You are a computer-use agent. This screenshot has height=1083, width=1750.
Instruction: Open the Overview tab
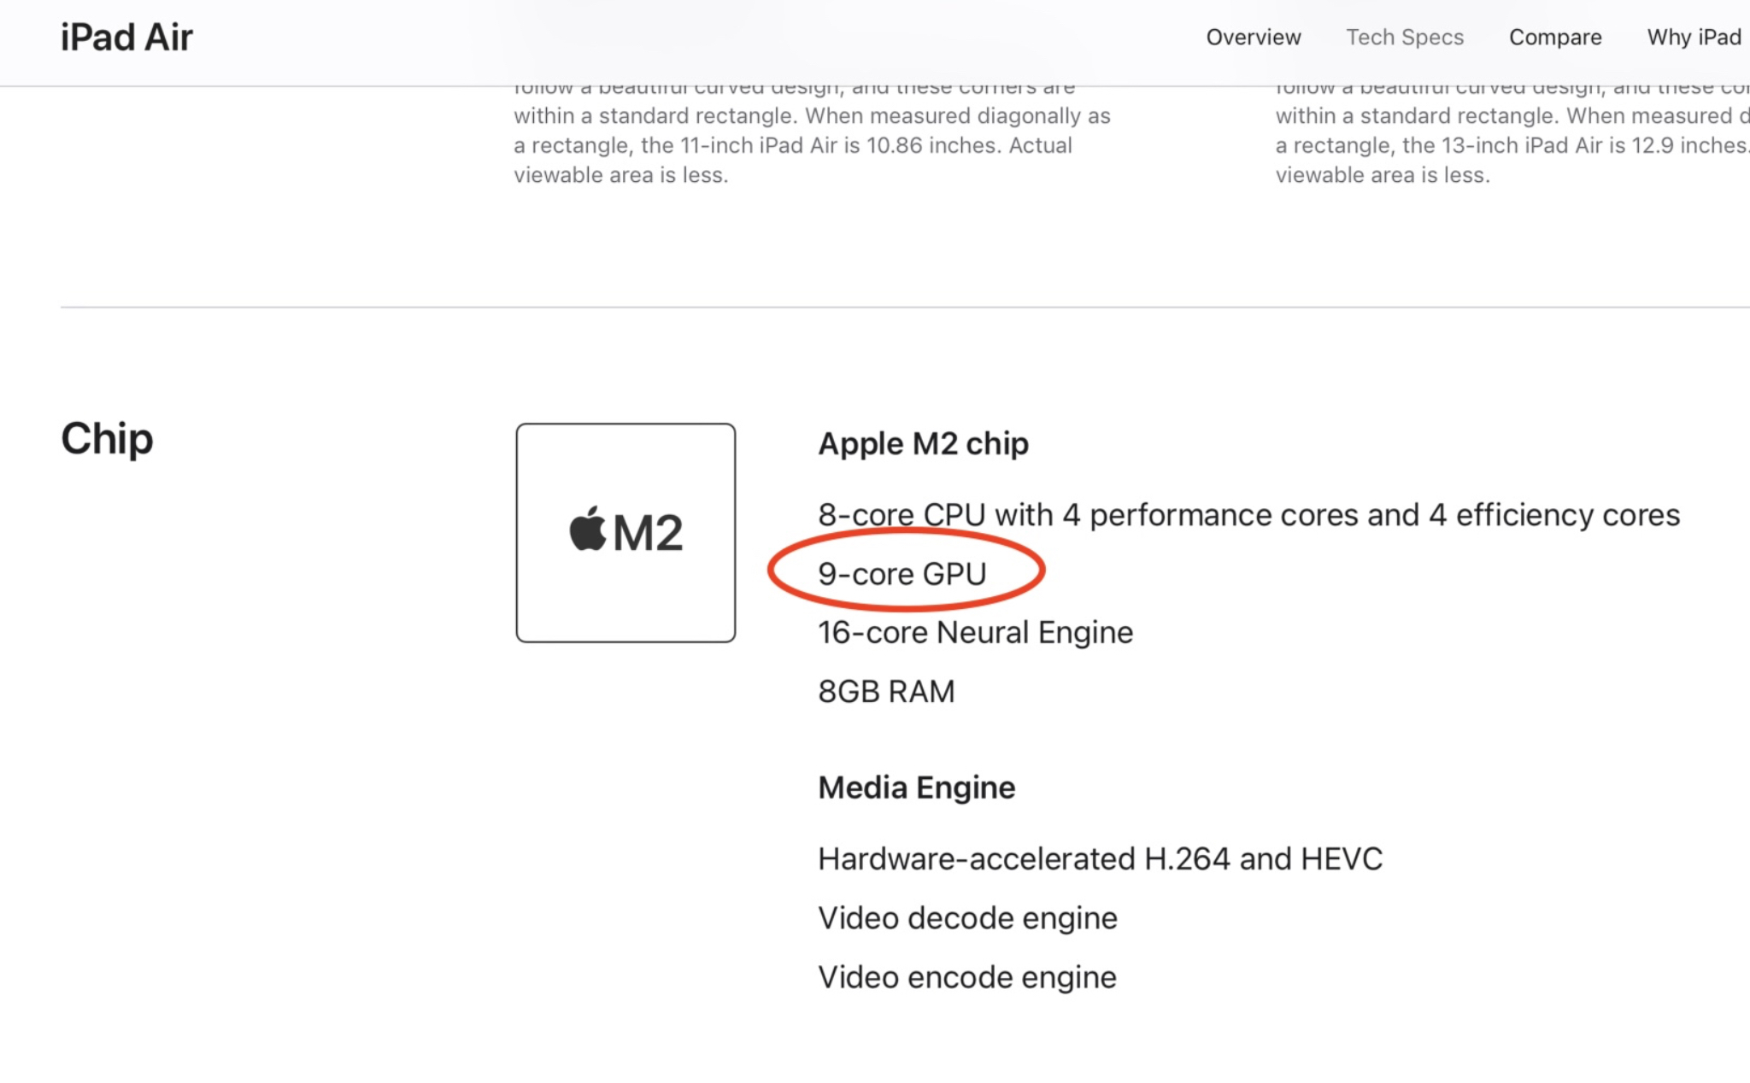tap(1253, 38)
